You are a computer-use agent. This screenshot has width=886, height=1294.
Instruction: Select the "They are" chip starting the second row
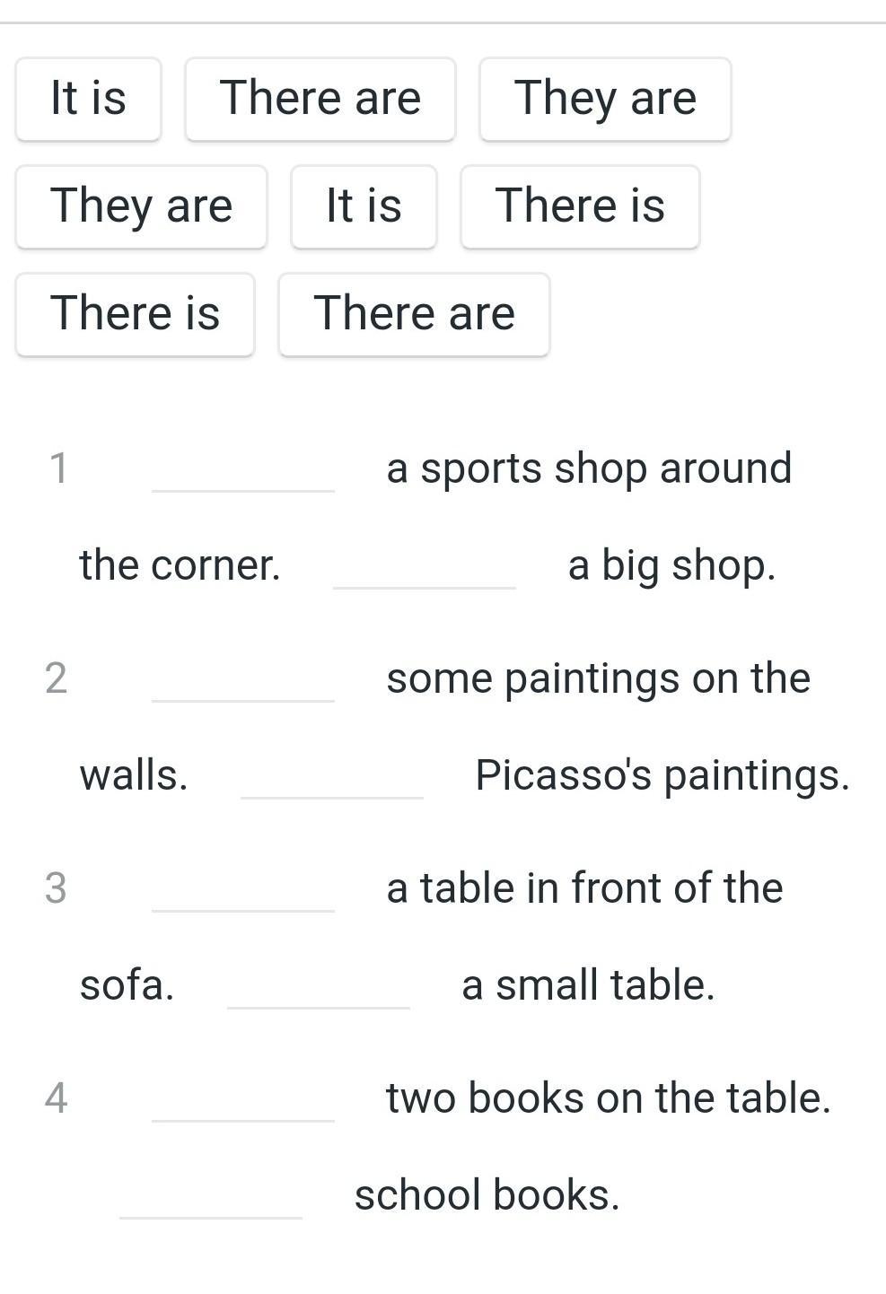pos(141,206)
